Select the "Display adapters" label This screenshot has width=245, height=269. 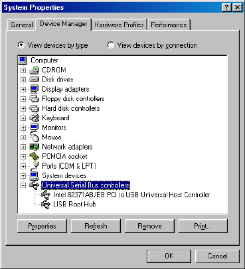pos(66,89)
